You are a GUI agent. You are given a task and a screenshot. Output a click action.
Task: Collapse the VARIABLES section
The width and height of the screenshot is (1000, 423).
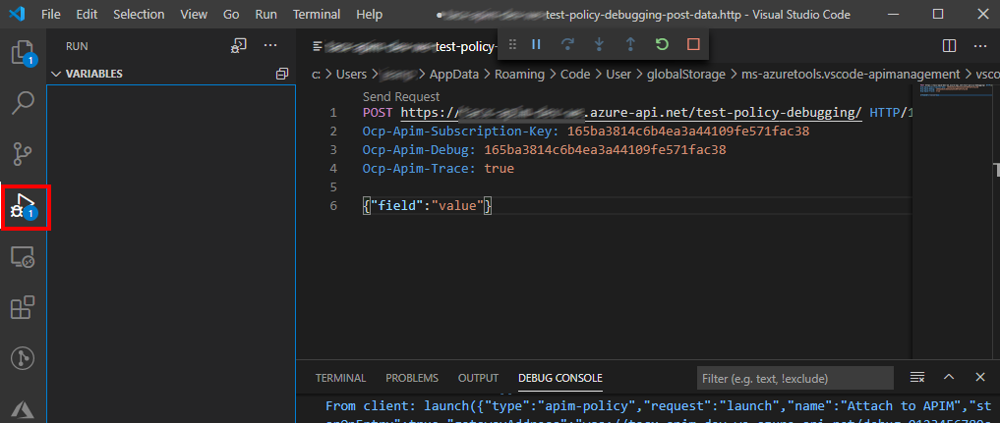(56, 74)
